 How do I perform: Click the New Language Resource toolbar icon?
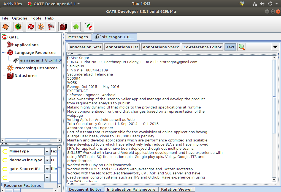tap(31, 27)
